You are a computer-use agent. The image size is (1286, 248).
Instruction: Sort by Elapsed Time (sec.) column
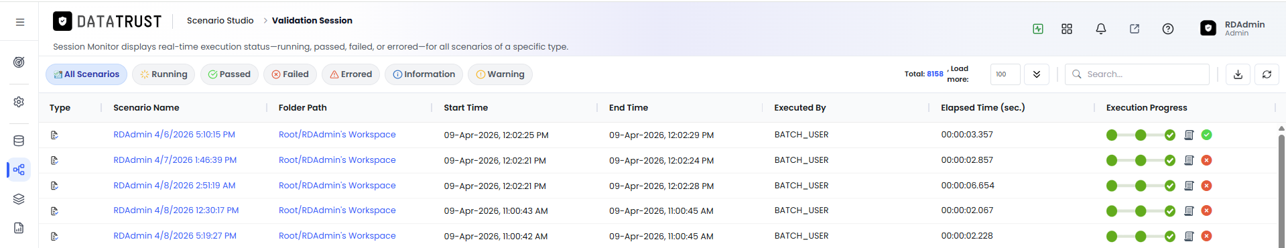(983, 107)
